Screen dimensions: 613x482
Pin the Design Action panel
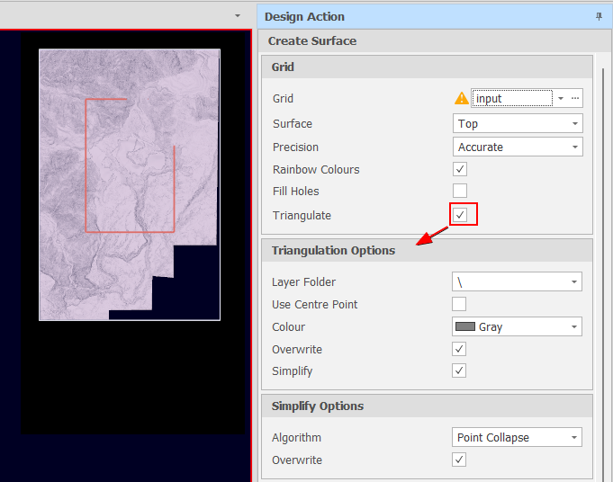point(599,16)
